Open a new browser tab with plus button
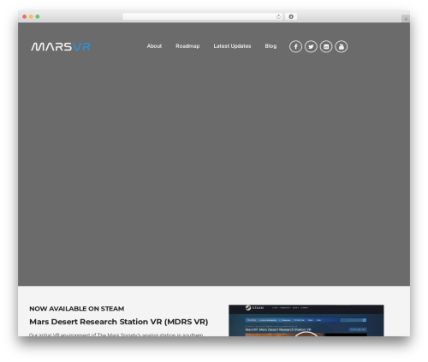This screenshot has width=428, height=362. [x=406, y=19]
